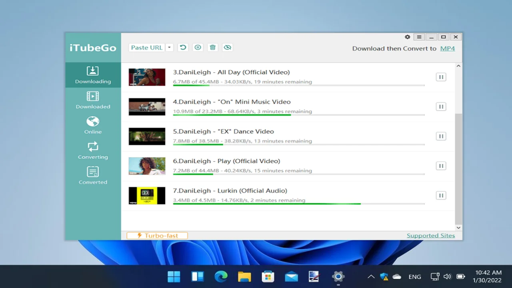Select title "6.DaniLeigh - Play (Official Video)"
512x288 pixels.
point(226,161)
